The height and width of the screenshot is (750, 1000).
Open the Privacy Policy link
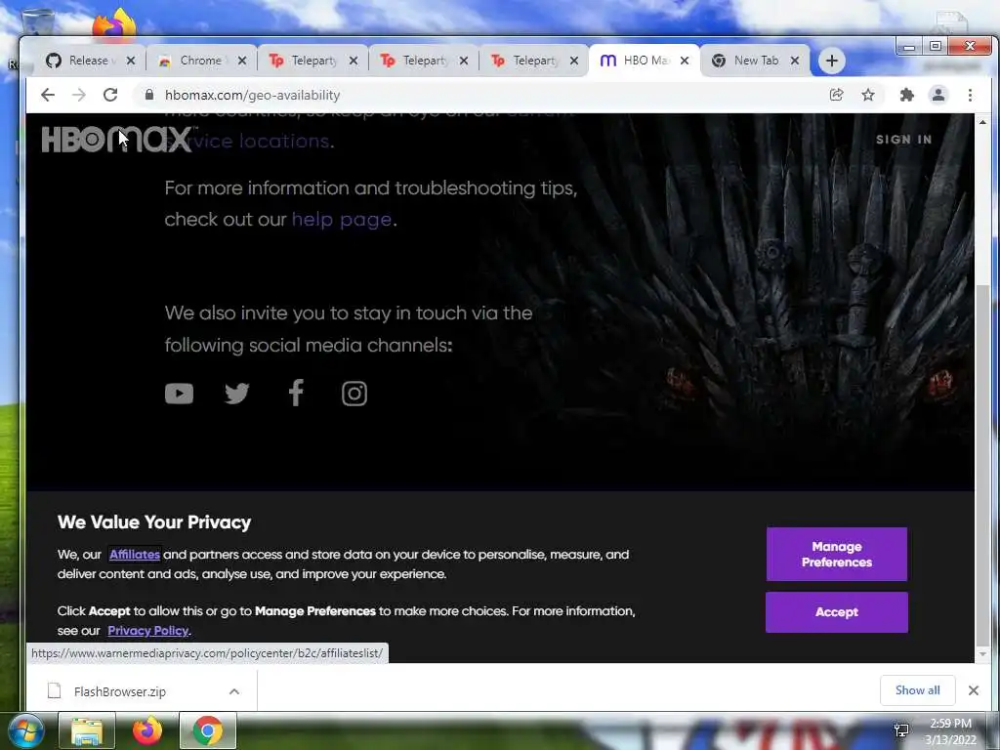(148, 631)
